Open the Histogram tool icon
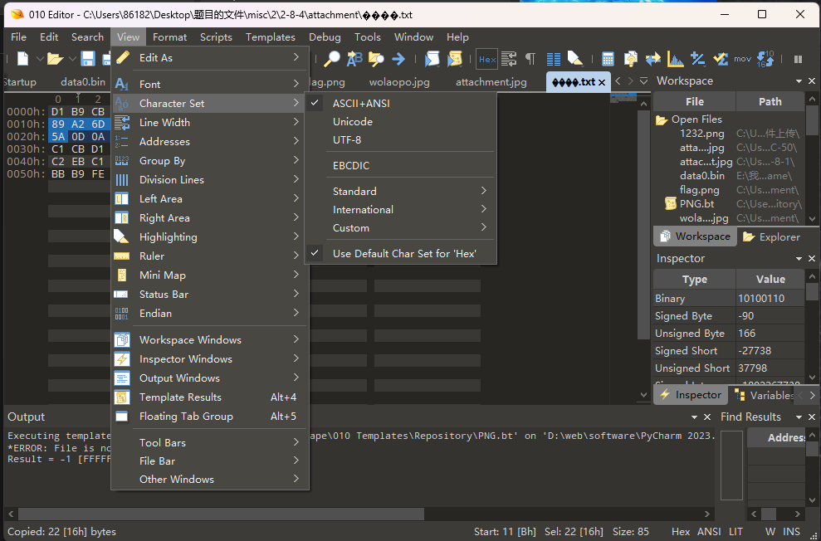This screenshot has width=821, height=541. (676, 59)
